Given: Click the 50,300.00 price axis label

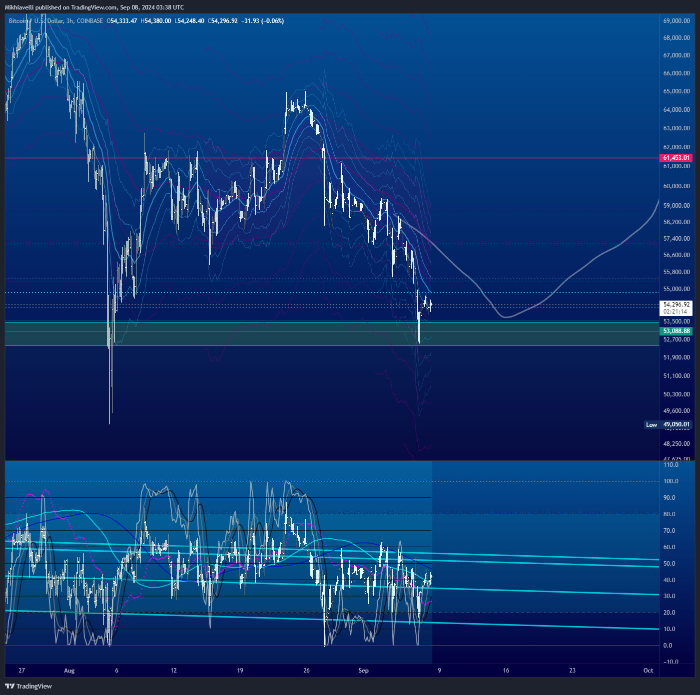Looking at the screenshot, I should (x=677, y=394).
